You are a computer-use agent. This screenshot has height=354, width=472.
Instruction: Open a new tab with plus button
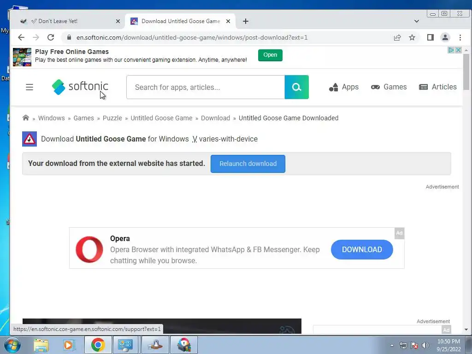246,21
